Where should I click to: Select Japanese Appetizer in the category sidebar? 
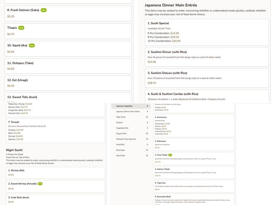pyautogui.click(x=131, y=106)
